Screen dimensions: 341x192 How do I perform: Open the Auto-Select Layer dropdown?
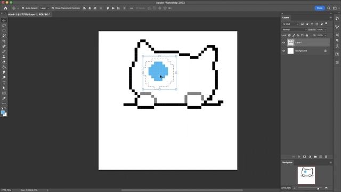click(45, 8)
